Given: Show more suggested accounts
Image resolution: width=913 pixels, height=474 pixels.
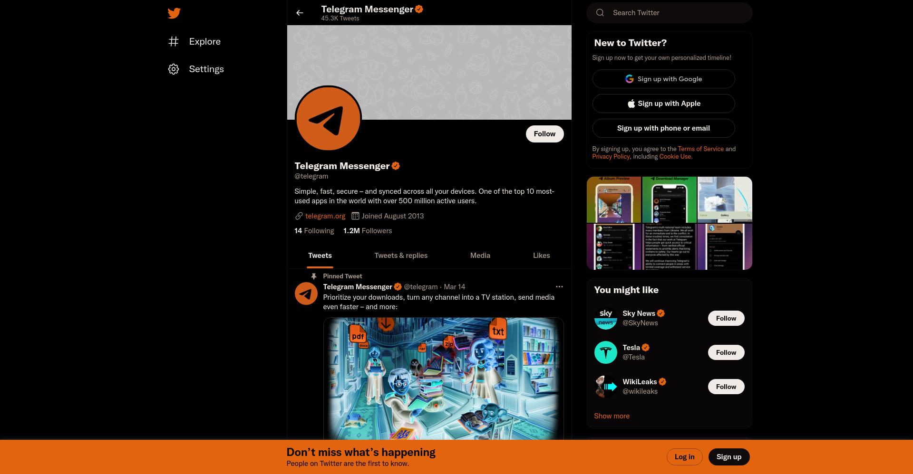Looking at the screenshot, I should click(x=612, y=416).
